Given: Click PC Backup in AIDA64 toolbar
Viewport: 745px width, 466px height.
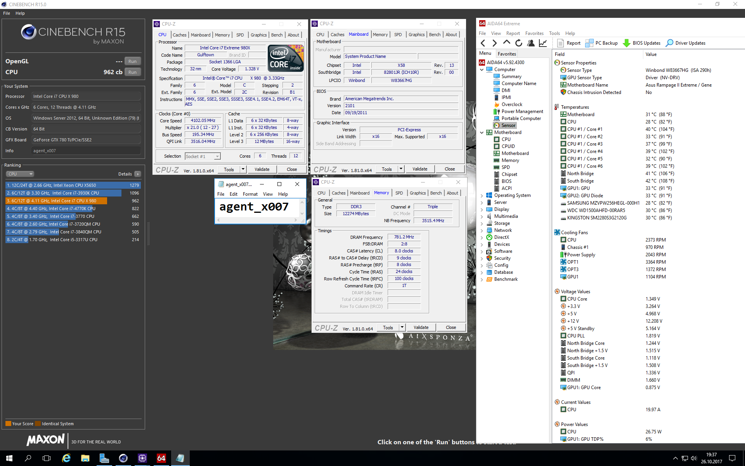Looking at the screenshot, I should coord(601,43).
